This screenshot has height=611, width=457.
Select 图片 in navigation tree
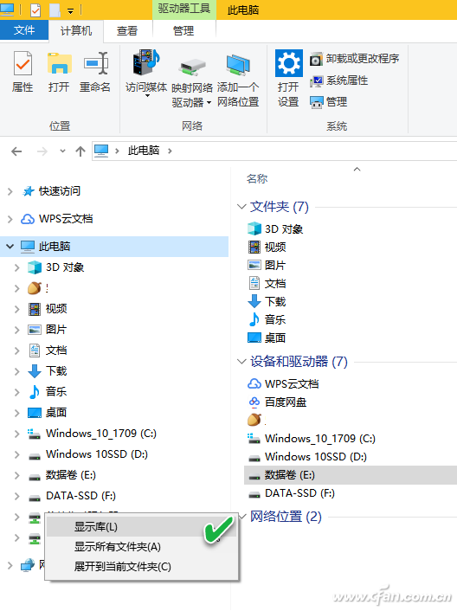pyautogui.click(x=56, y=330)
